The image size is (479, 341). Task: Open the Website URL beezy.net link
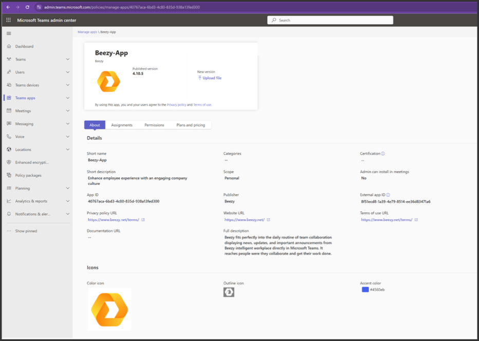pos(245,219)
